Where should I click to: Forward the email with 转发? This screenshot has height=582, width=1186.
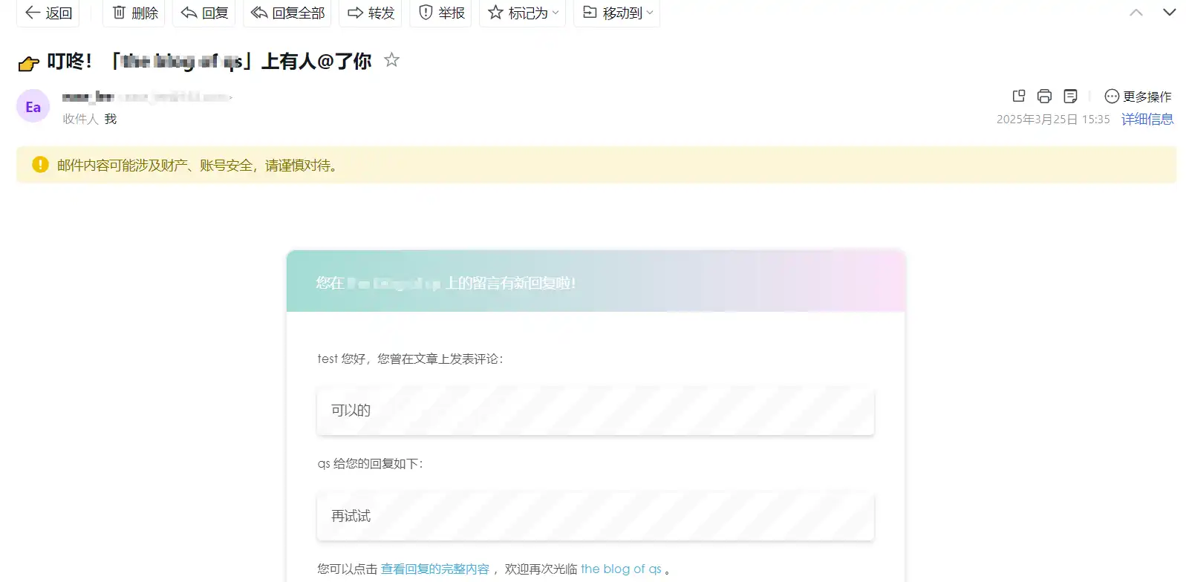[371, 13]
